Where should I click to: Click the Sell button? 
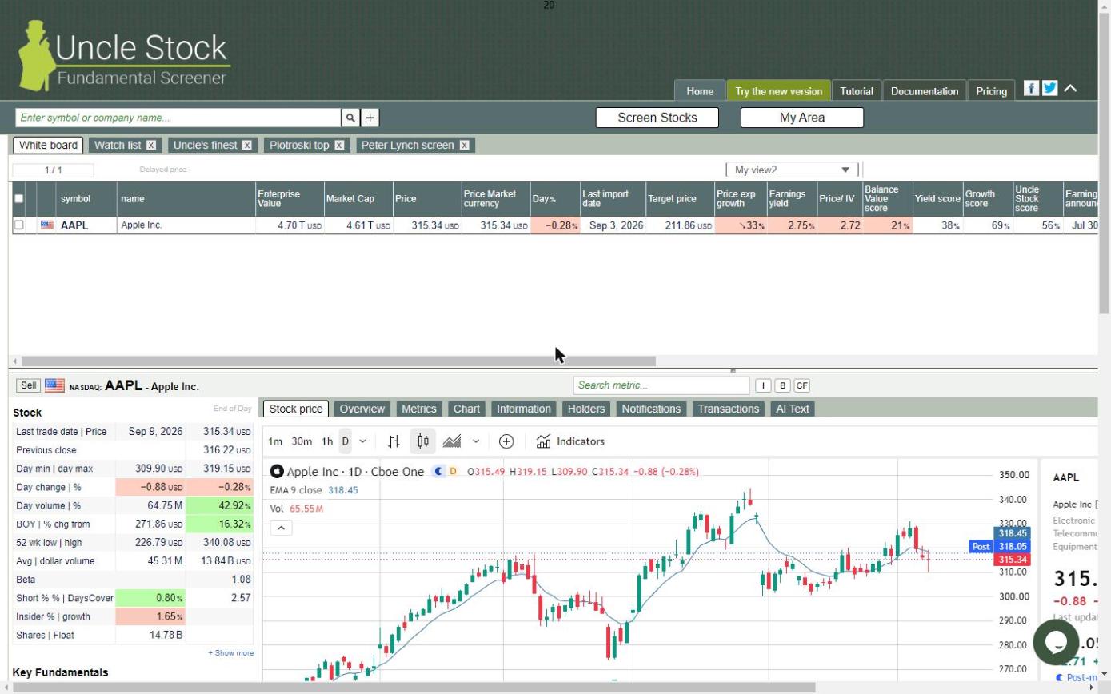pos(28,385)
